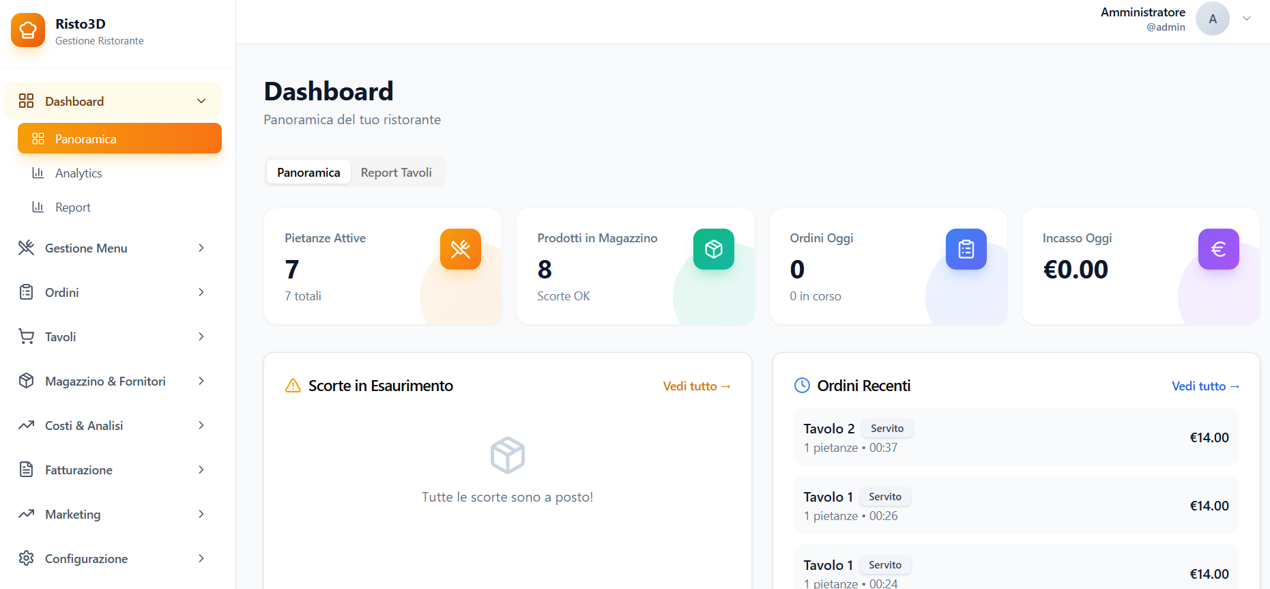Image resolution: width=1270 pixels, height=589 pixels.
Task: Switch to the Report Tavoli tab
Action: click(x=396, y=173)
